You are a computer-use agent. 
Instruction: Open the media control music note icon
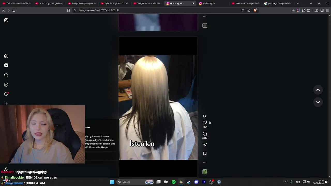(317, 10)
